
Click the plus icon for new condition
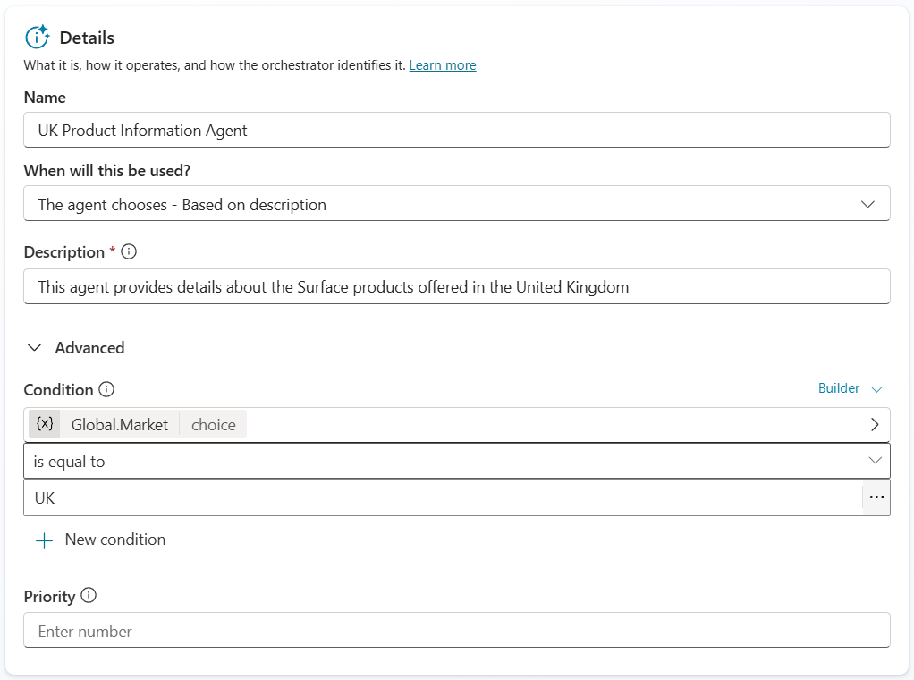click(x=44, y=540)
